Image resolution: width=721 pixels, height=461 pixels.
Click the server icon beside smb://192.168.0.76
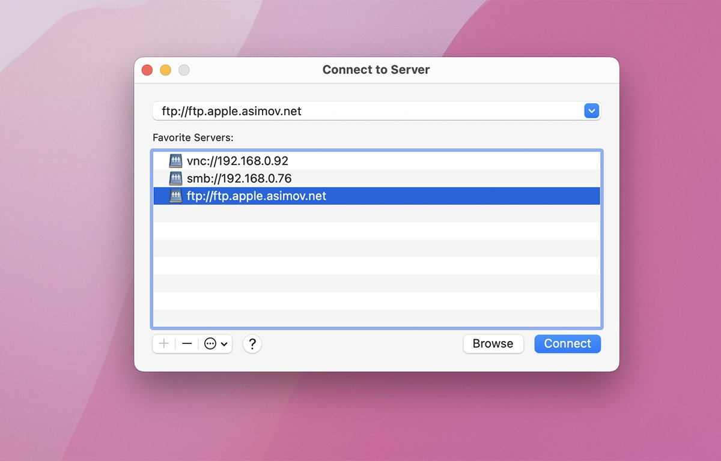[175, 178]
